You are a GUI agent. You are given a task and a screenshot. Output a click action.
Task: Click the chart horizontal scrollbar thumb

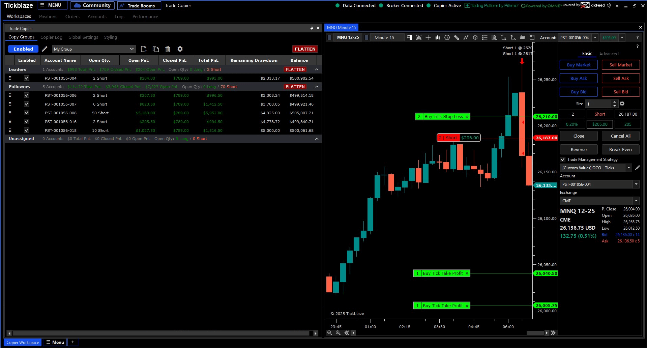pos(535,333)
